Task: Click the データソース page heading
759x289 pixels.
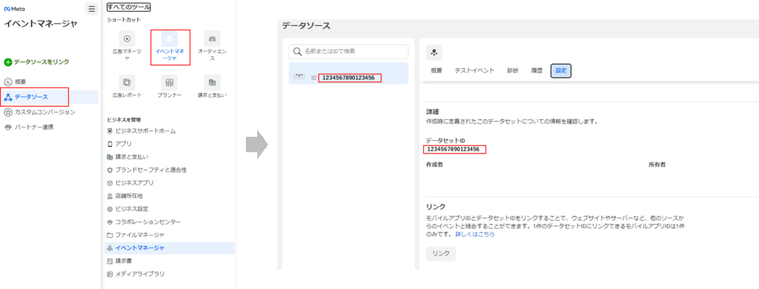Action: tap(306, 26)
